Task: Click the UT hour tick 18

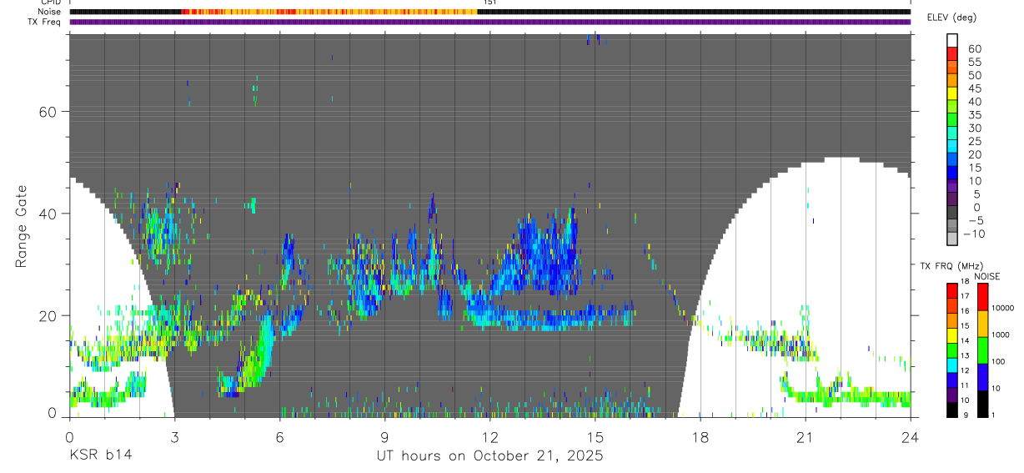Action: [x=700, y=436]
